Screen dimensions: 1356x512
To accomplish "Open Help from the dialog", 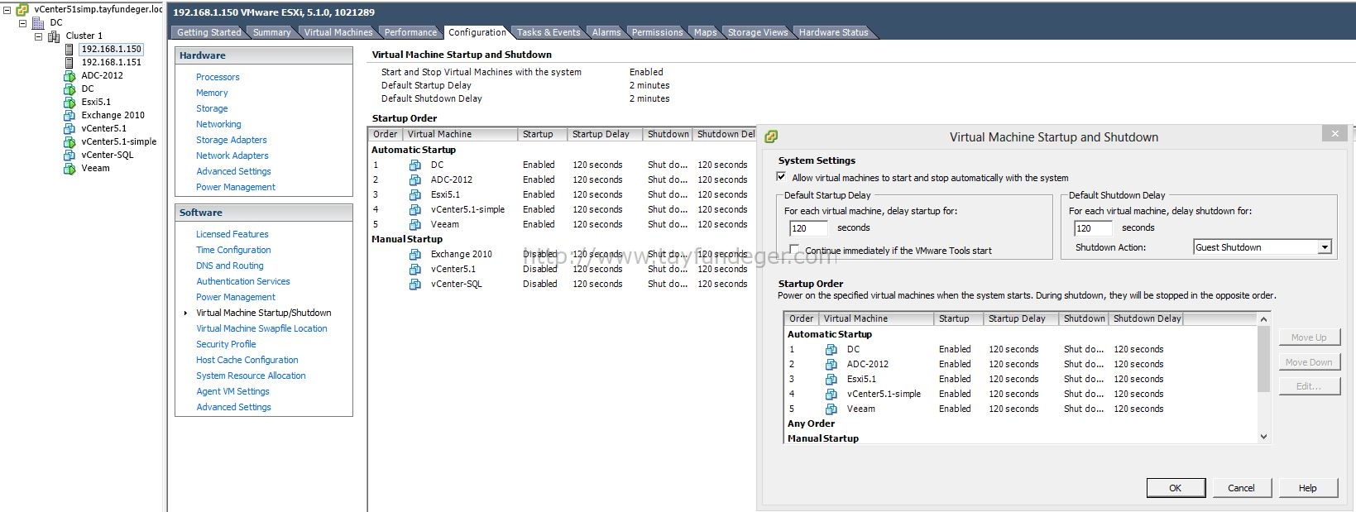I will click(1308, 488).
